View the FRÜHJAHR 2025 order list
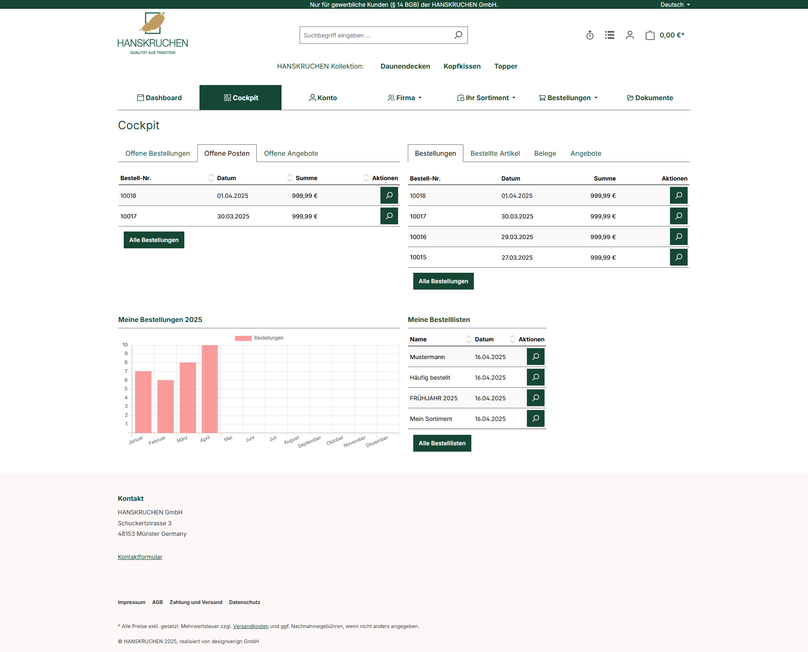Screen dimensions: 808x652 point(535,398)
